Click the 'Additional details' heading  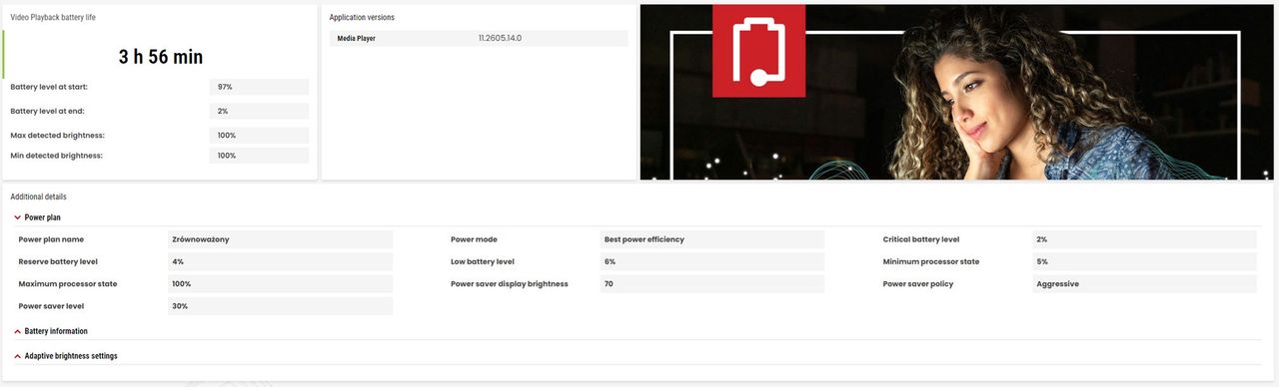38,197
